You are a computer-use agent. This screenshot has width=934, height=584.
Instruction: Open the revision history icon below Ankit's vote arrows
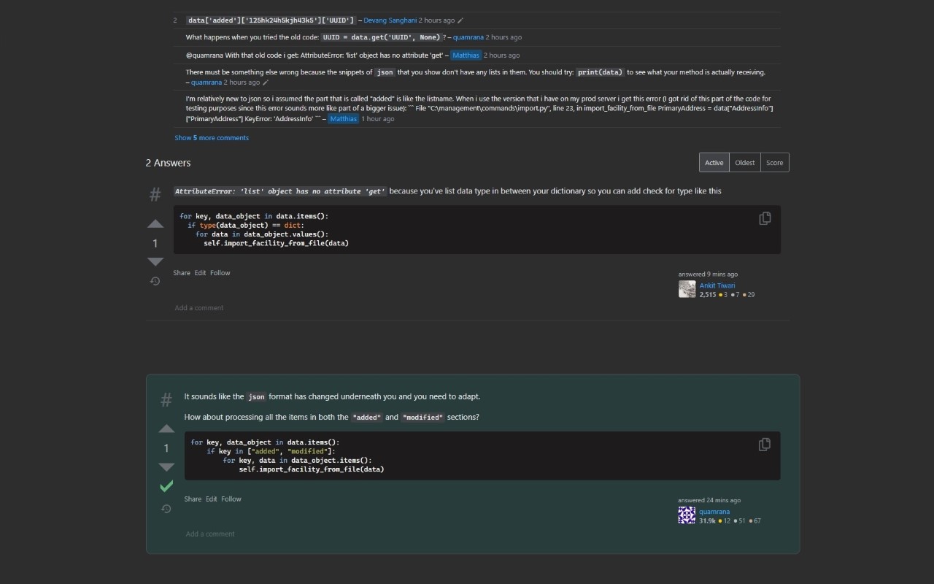click(155, 281)
